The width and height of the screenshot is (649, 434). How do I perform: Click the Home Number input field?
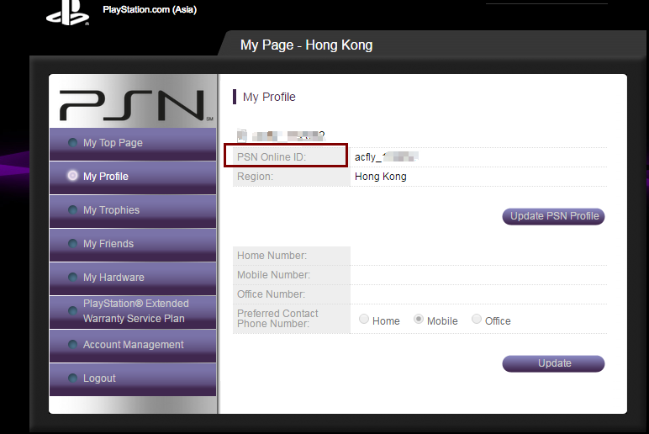[x=478, y=256]
